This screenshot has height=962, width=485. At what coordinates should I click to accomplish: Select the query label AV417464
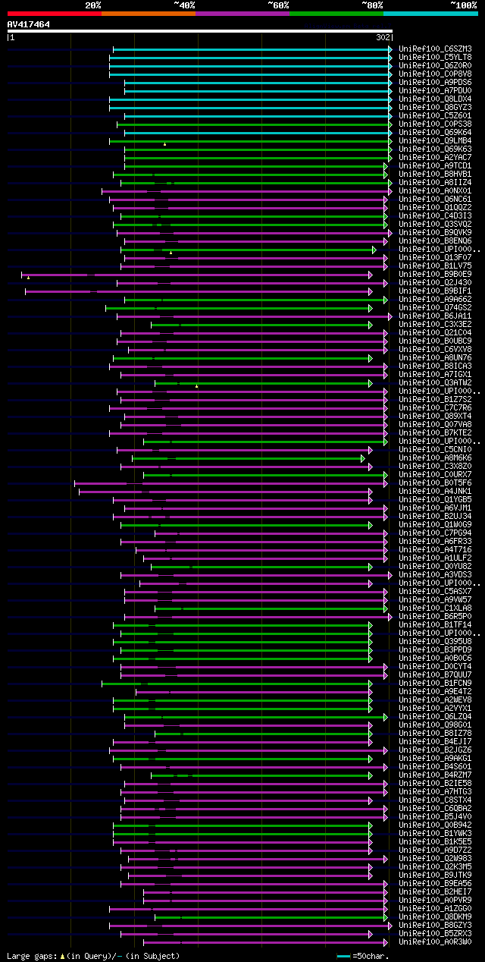click(29, 24)
